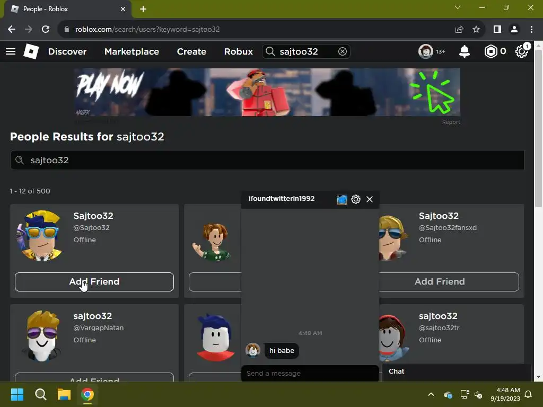Click the browser address bar URL
The image size is (543, 407).
click(x=147, y=30)
